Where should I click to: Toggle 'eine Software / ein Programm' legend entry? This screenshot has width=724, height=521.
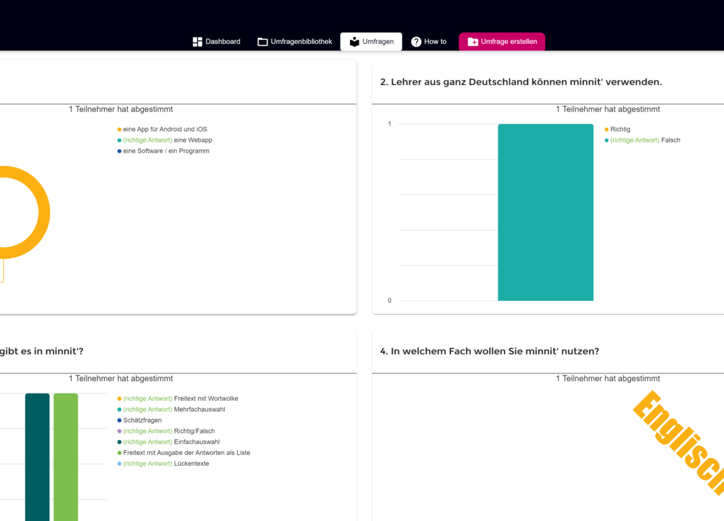(x=166, y=150)
